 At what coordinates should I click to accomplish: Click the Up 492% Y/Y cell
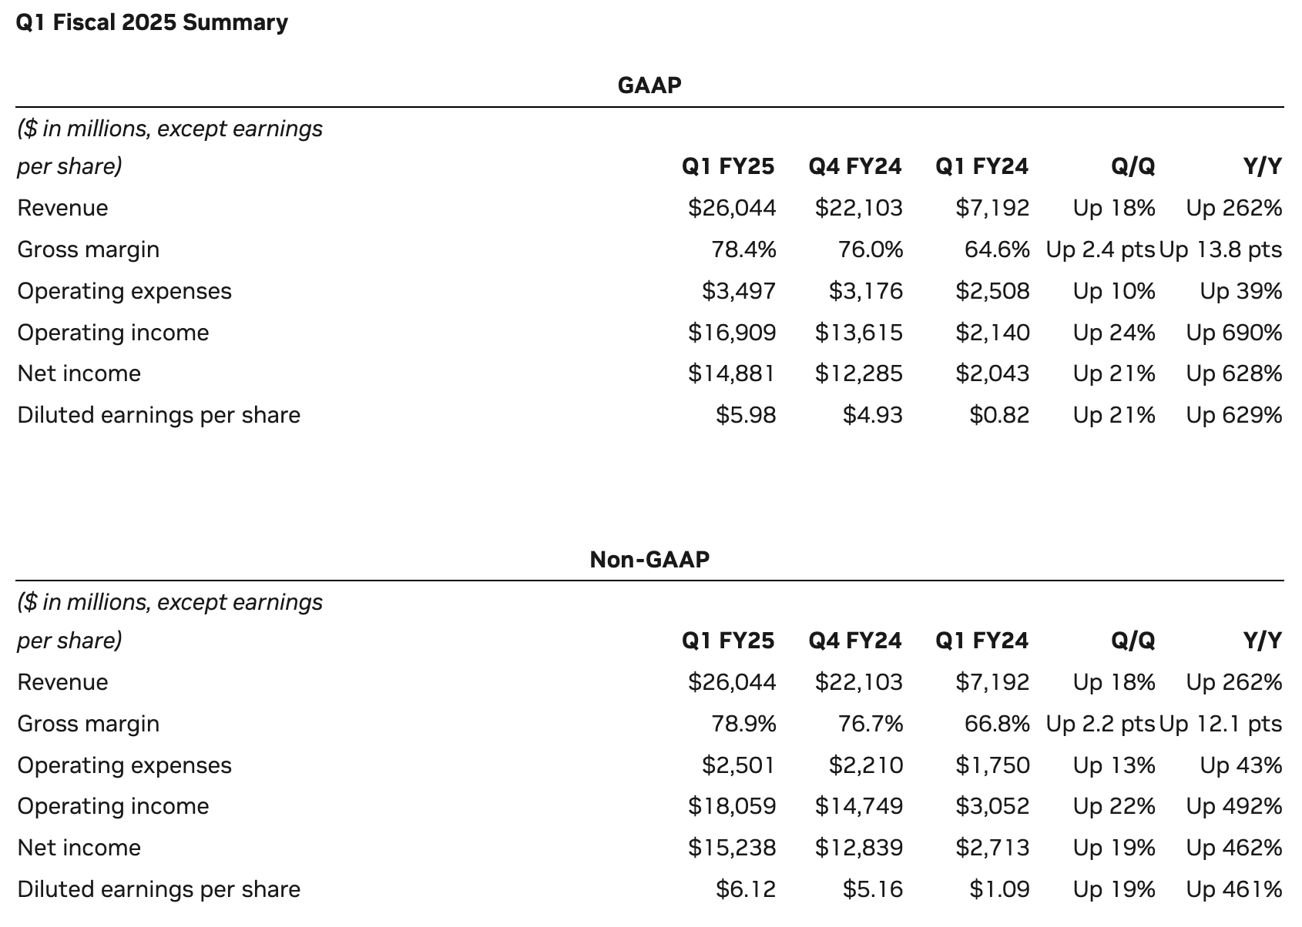(x=1234, y=806)
